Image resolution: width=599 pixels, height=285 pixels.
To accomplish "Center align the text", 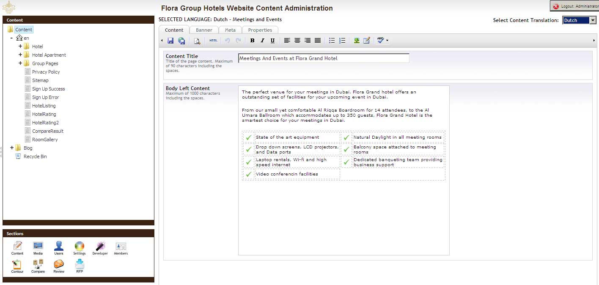I will click(x=297, y=41).
